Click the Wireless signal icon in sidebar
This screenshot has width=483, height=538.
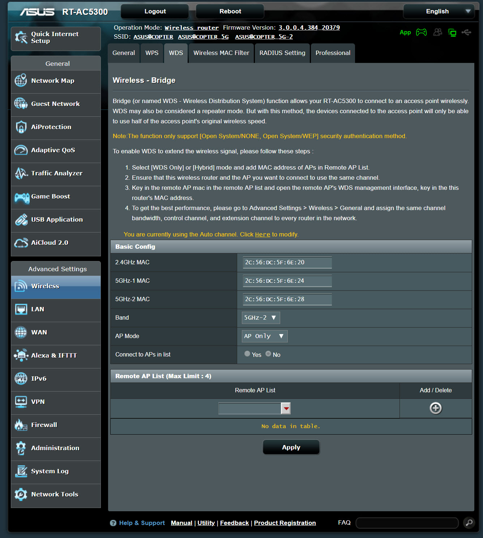(21, 286)
